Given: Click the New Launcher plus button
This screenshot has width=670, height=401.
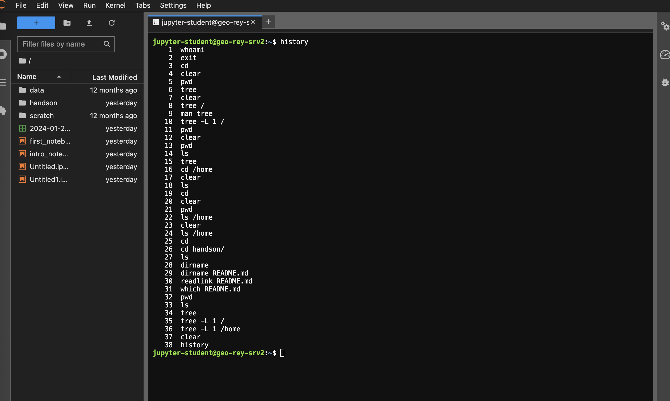Looking at the screenshot, I should tap(36, 23).
